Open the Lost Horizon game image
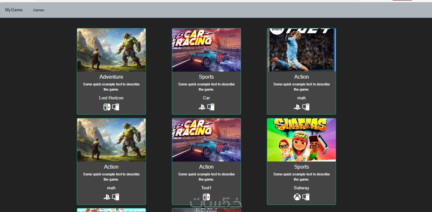The image size is (432, 212). point(111,50)
